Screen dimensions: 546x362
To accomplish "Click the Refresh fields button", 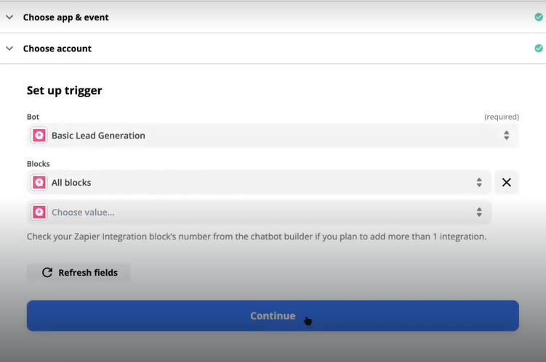I will [79, 273].
